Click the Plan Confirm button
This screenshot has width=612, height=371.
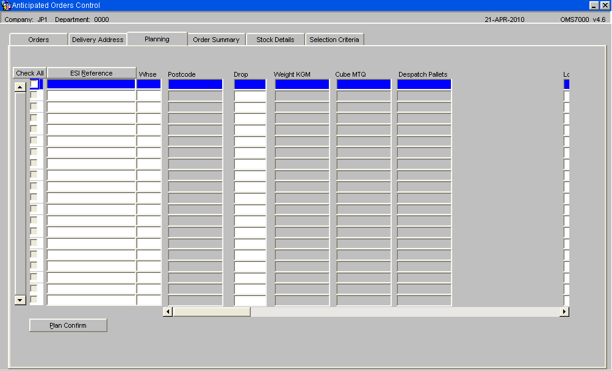coord(68,325)
